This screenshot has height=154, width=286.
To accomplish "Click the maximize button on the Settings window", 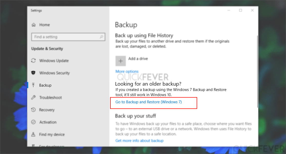I will pyautogui.click(x=240, y=10).
